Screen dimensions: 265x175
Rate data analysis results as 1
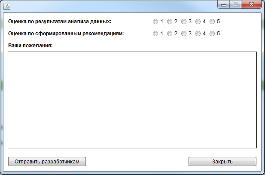155,21
